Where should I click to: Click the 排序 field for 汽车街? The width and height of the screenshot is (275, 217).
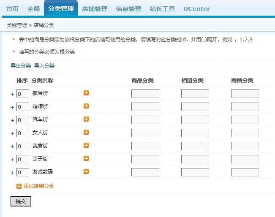pos(23,120)
